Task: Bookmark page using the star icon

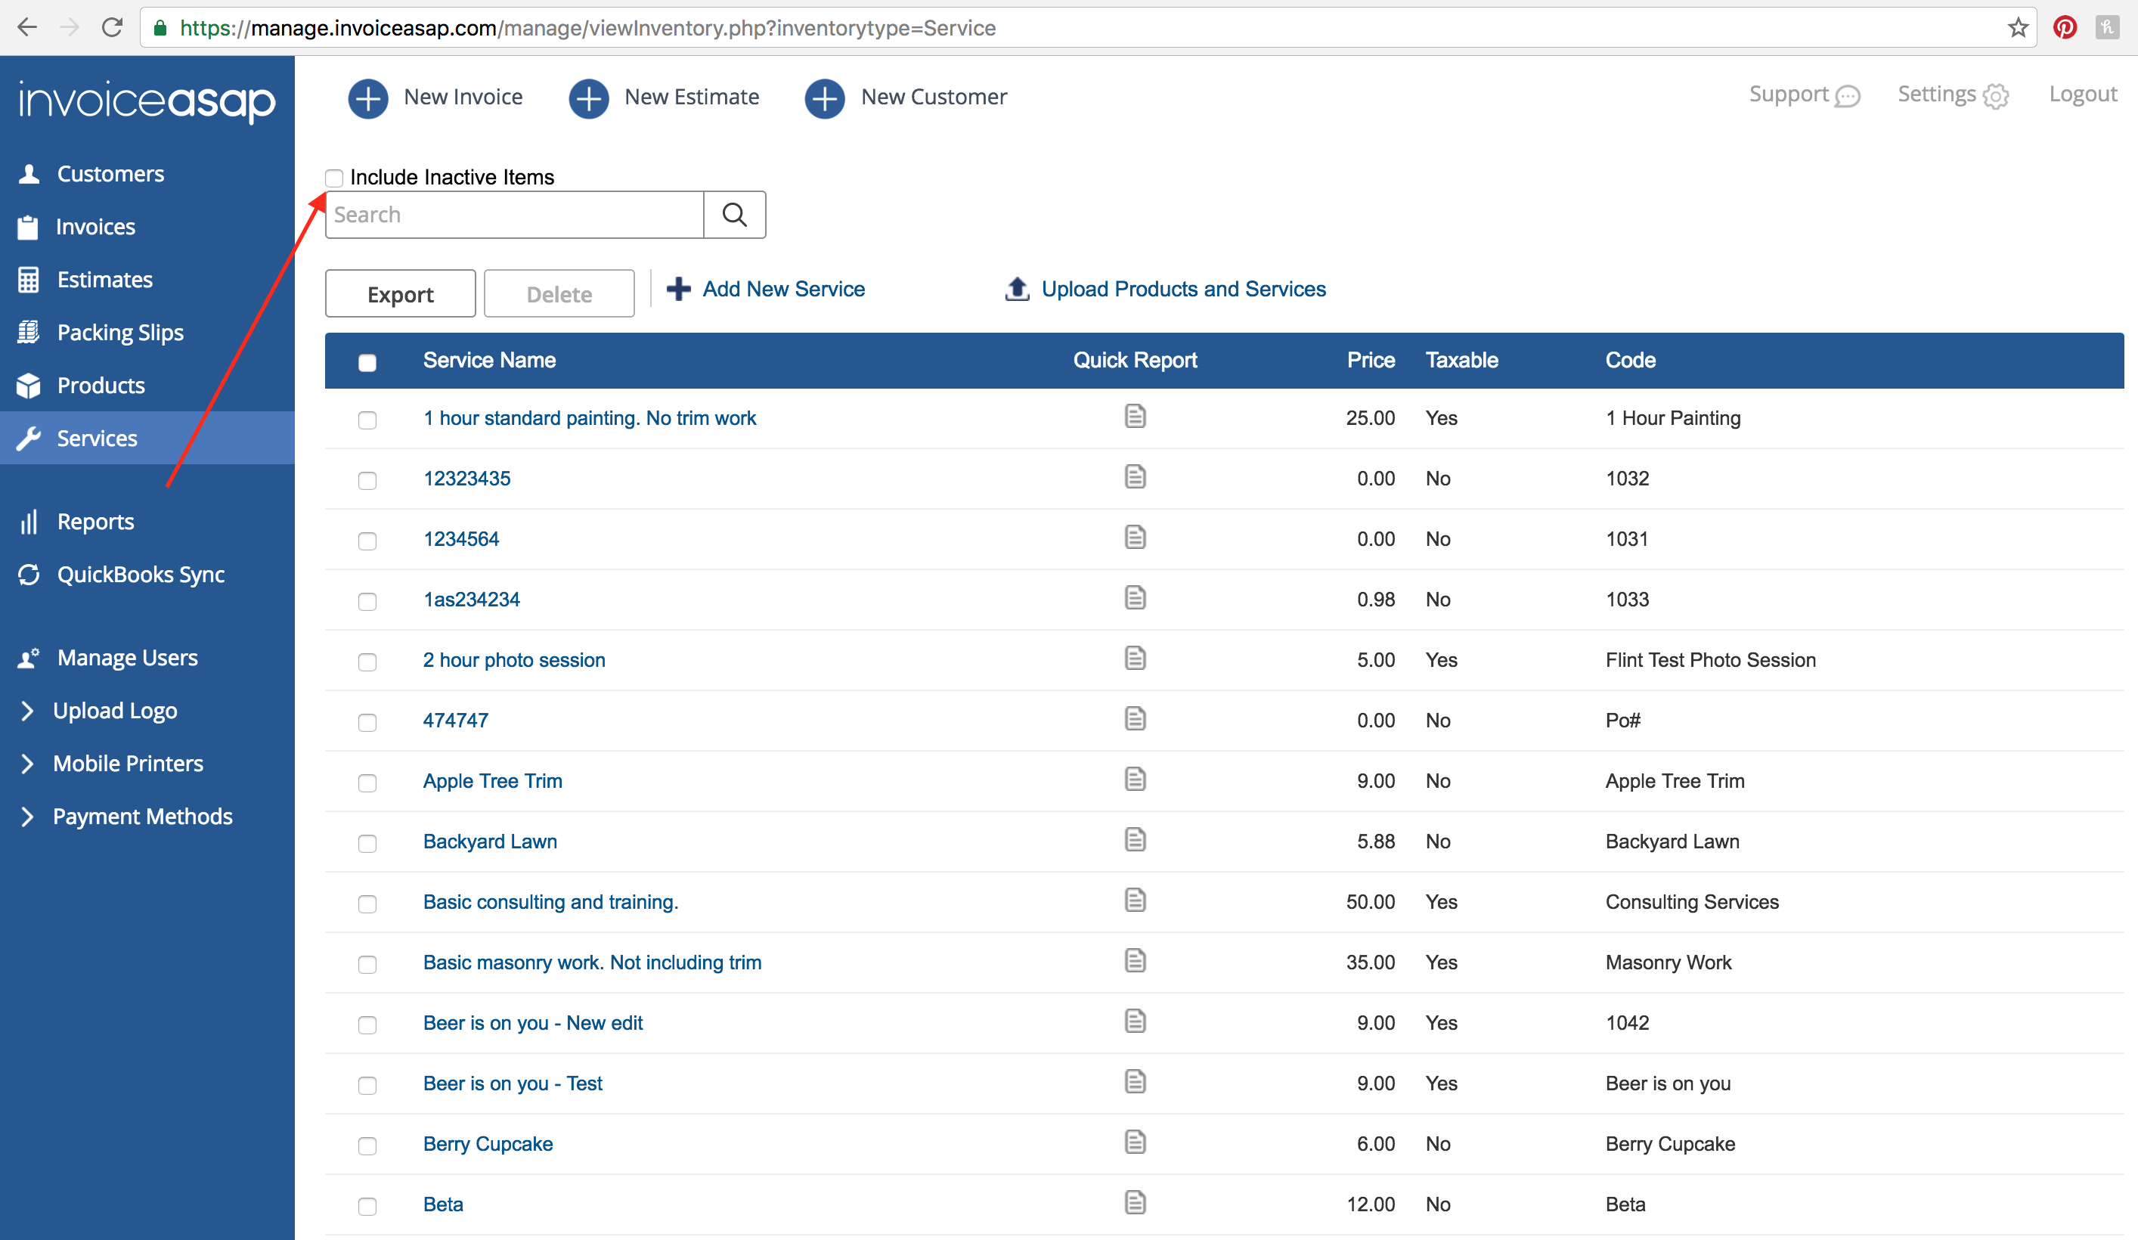Action: pyautogui.click(x=2018, y=27)
